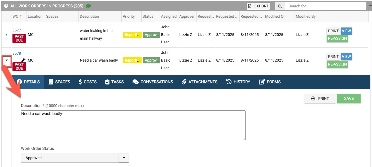Switch to the Costs tab
Screen dimensions: 372x167
click(x=87, y=82)
